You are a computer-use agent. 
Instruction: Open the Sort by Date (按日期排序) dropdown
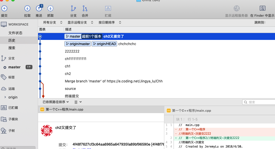110,22
